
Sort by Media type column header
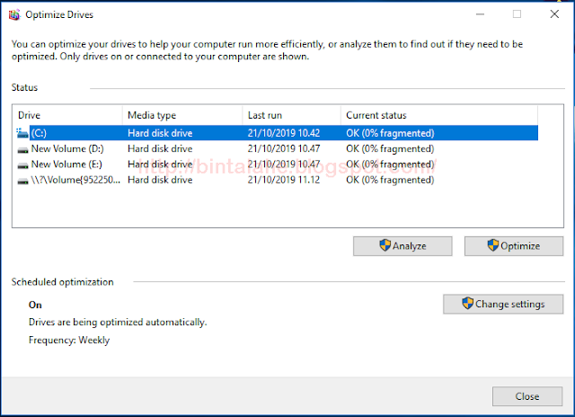(182, 115)
